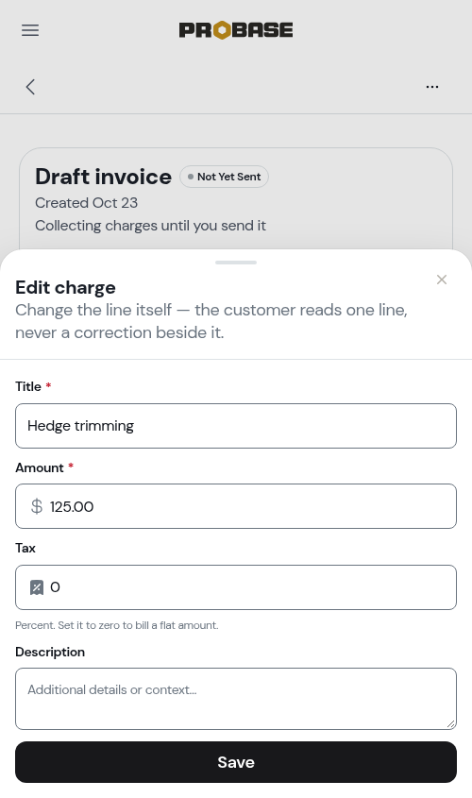Image resolution: width=472 pixels, height=798 pixels.
Task: Click the Amount field label
Action: (39, 467)
